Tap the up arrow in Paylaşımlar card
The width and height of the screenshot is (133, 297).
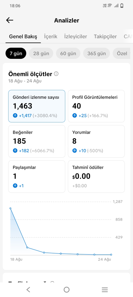coord(15,186)
